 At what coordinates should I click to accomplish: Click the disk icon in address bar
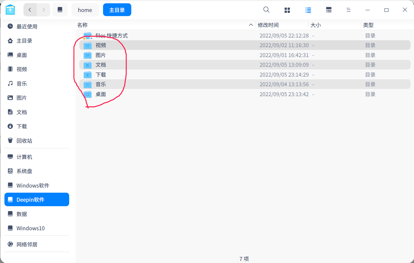point(60,10)
